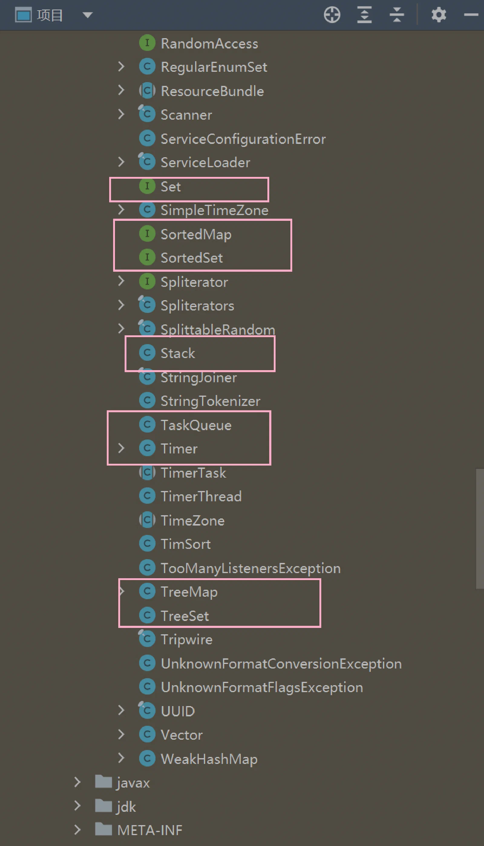Click the TreeSet class icon
Screen dimensions: 484x846
coord(147,615)
